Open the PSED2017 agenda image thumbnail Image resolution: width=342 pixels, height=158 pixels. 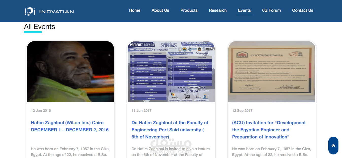[171, 72]
